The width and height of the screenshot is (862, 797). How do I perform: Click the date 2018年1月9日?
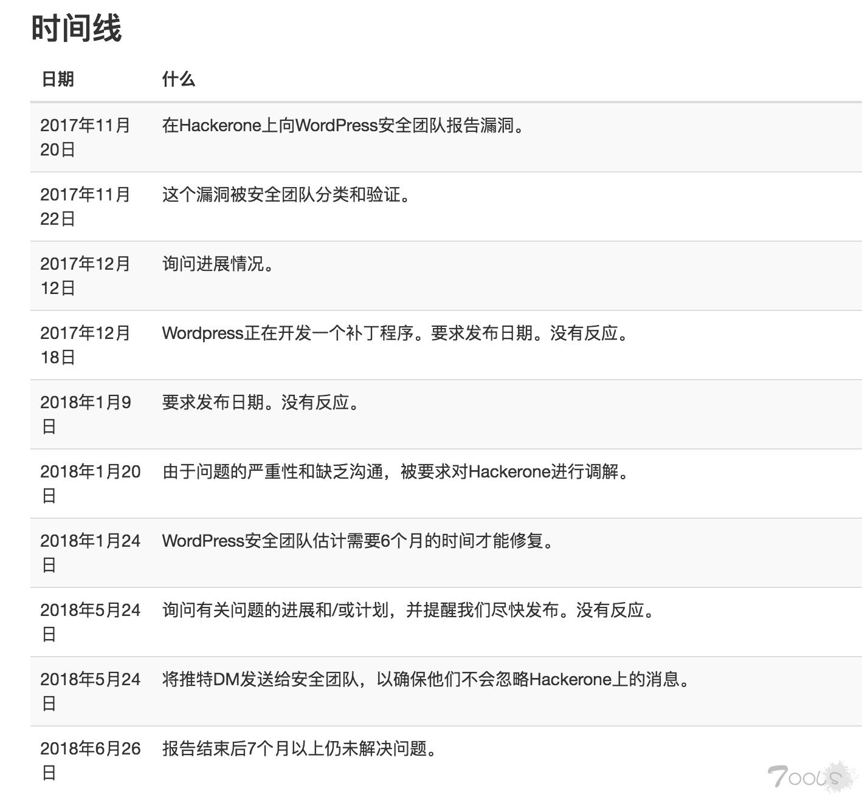[86, 414]
